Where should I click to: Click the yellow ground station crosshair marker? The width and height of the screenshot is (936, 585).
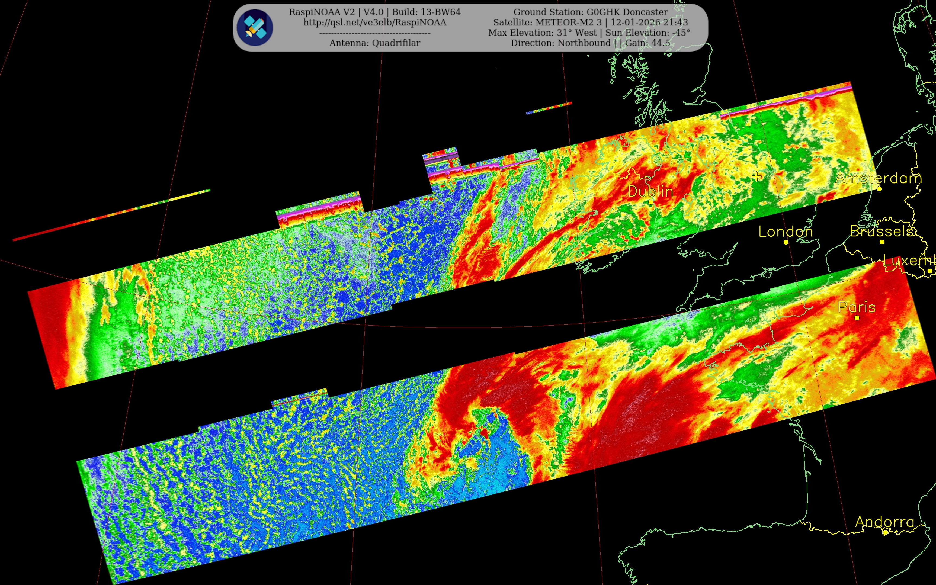(x=756, y=177)
